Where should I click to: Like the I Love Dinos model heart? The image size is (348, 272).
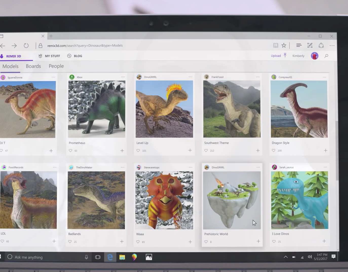(274, 242)
